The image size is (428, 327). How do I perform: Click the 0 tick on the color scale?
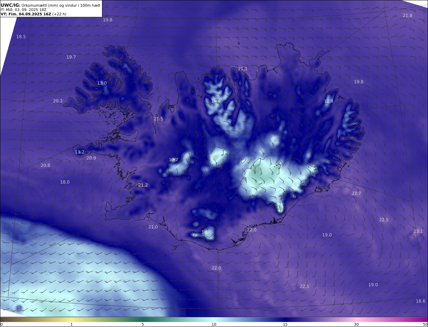1,324
